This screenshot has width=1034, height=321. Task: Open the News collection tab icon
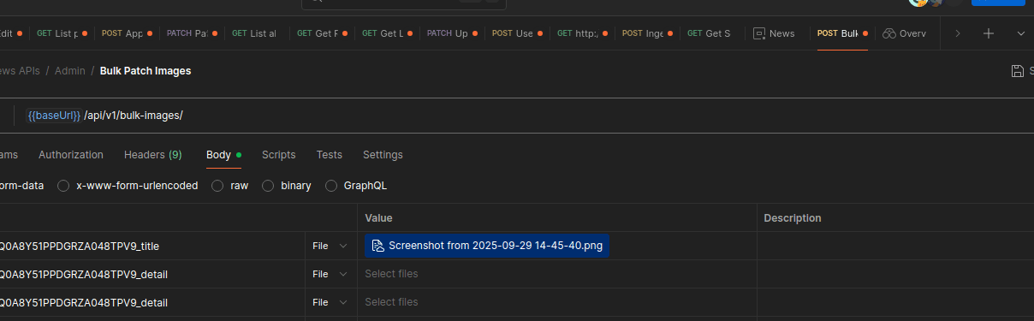click(758, 33)
